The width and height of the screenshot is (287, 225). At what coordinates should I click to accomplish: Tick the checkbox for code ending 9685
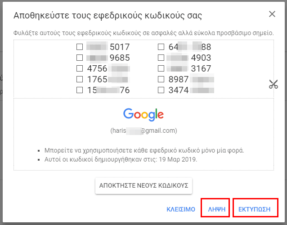80,58
